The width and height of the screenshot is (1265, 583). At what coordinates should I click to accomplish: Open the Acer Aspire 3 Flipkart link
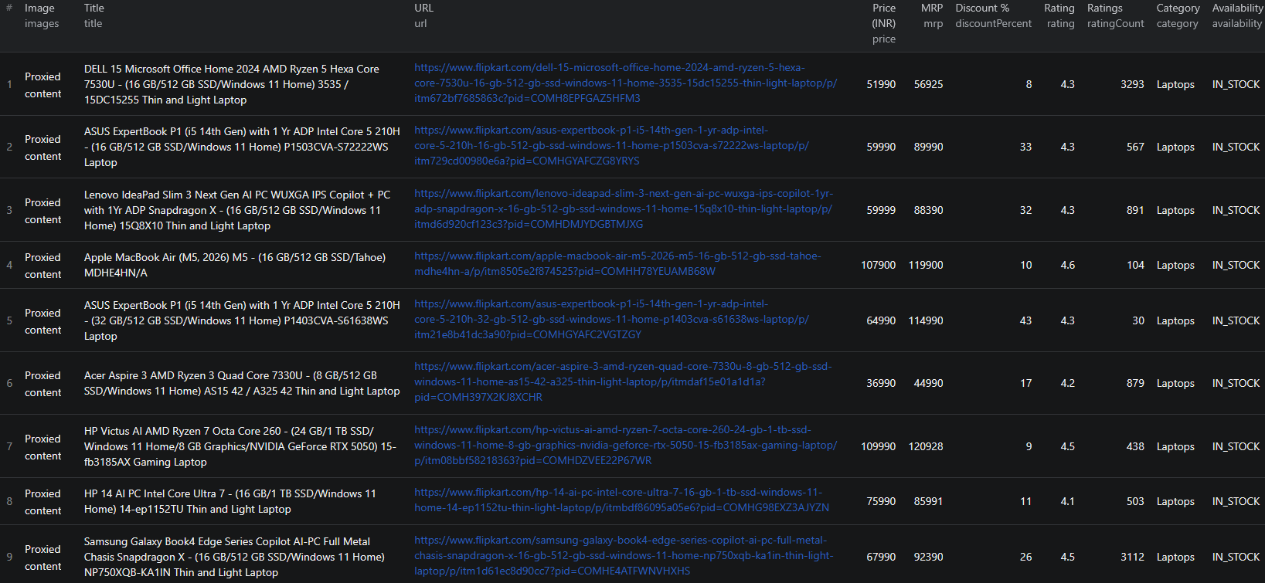click(x=623, y=382)
